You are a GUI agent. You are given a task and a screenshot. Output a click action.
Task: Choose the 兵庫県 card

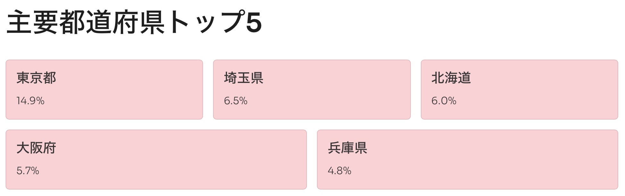pyautogui.click(x=467, y=159)
